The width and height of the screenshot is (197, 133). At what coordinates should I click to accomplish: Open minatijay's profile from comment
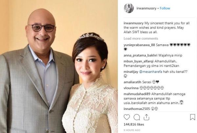[131, 72]
